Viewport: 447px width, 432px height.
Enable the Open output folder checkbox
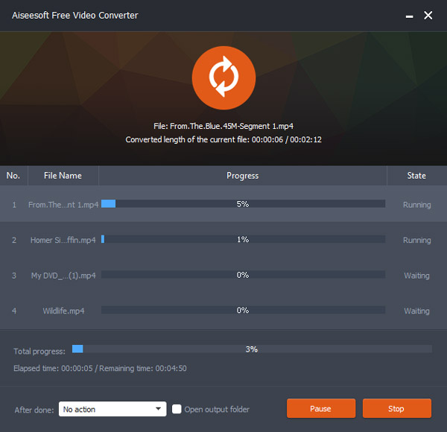[177, 409]
